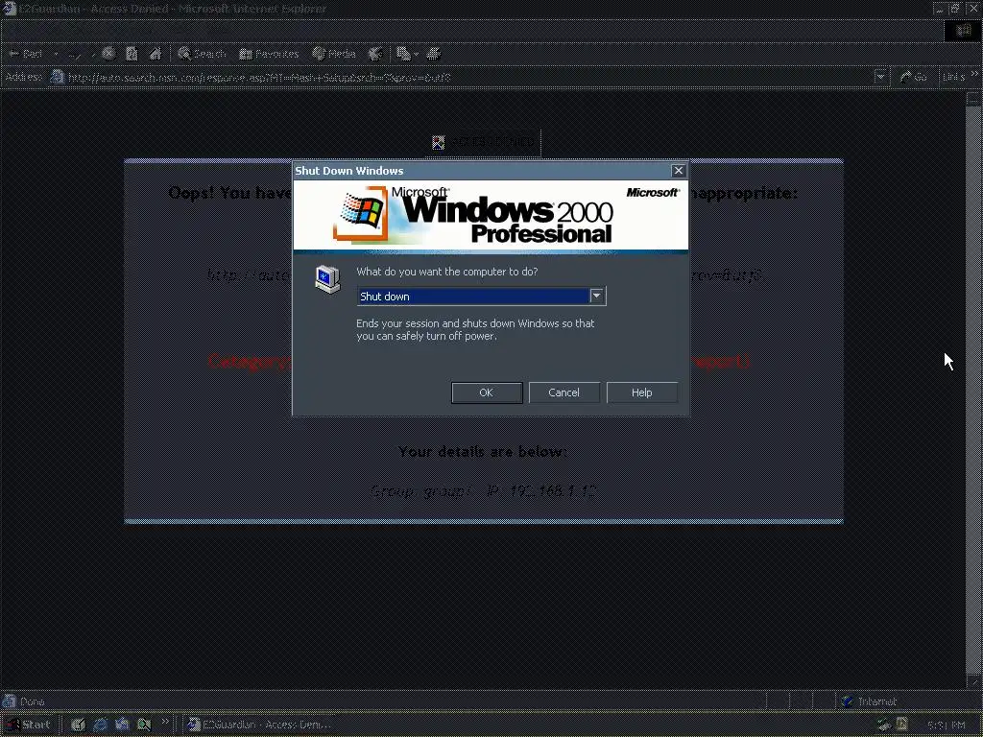Open the Start menu
The width and height of the screenshot is (983, 737).
point(28,725)
